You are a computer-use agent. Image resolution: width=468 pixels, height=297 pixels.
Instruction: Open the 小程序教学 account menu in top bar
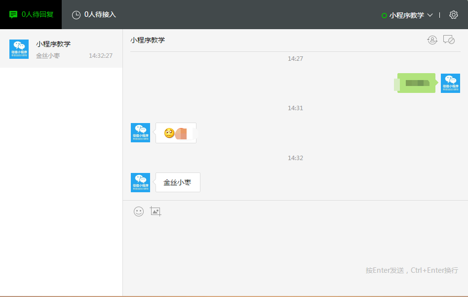pyautogui.click(x=406, y=15)
